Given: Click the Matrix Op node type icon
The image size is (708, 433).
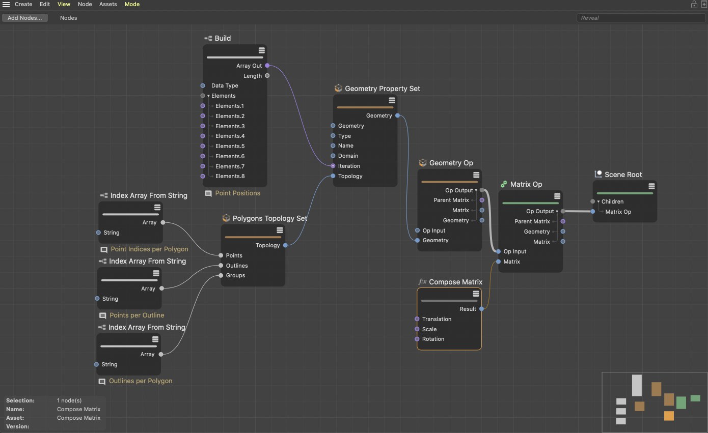Looking at the screenshot, I should coord(504,184).
